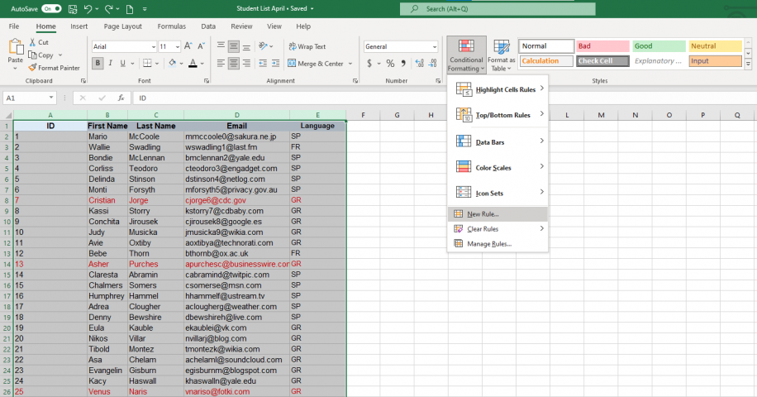Click the Borders icon
The image size is (757, 397).
click(x=147, y=63)
